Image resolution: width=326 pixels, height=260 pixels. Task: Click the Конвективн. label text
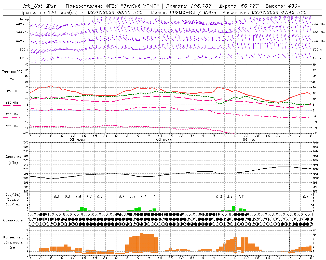13,237
